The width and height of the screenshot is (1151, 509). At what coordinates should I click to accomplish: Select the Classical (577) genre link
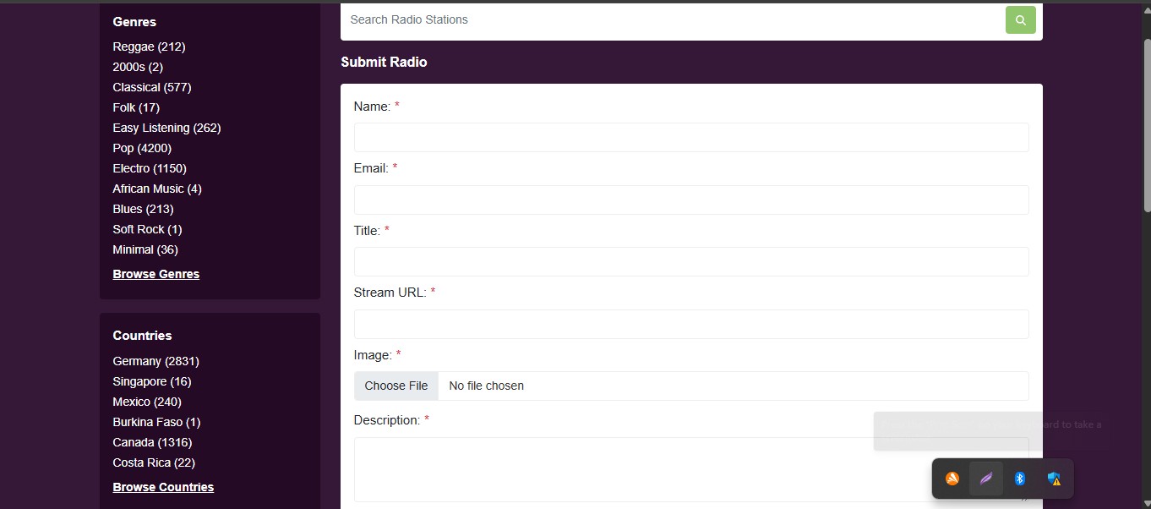click(152, 87)
